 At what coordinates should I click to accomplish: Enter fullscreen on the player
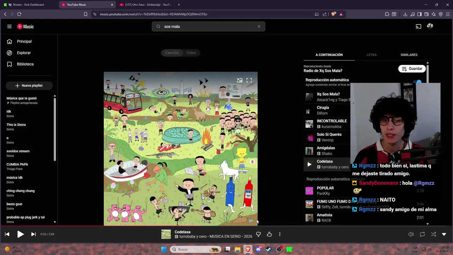pyautogui.click(x=249, y=80)
